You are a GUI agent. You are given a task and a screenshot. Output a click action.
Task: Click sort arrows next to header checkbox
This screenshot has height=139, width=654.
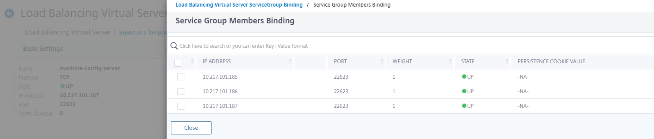(x=192, y=61)
